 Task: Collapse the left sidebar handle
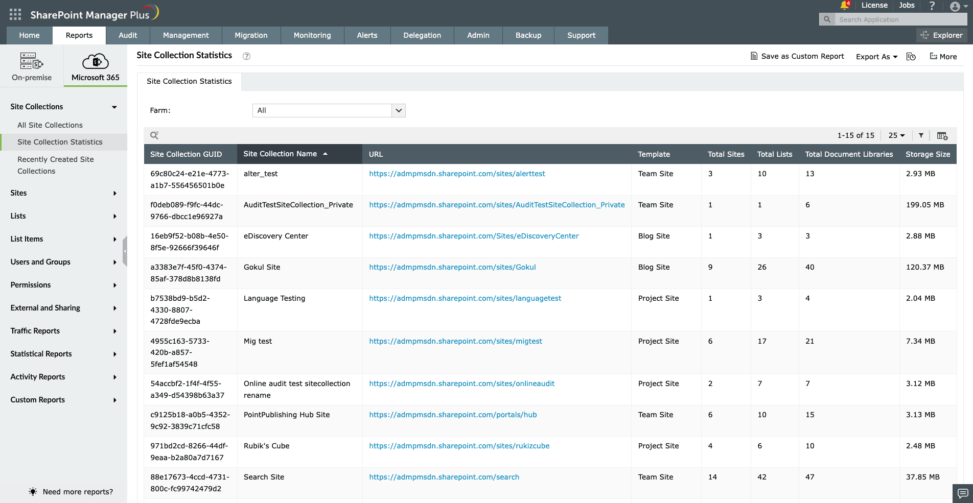point(125,251)
